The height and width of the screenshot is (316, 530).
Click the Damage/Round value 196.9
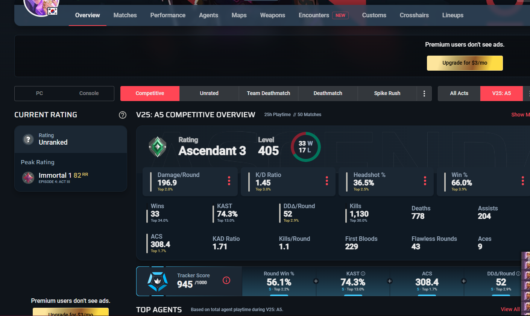[x=167, y=183]
